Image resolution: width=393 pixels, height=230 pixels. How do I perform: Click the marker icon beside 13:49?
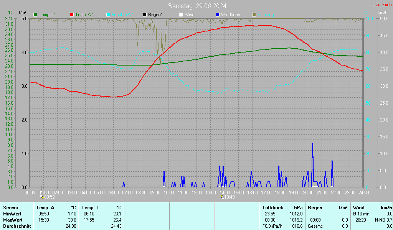point(222,197)
